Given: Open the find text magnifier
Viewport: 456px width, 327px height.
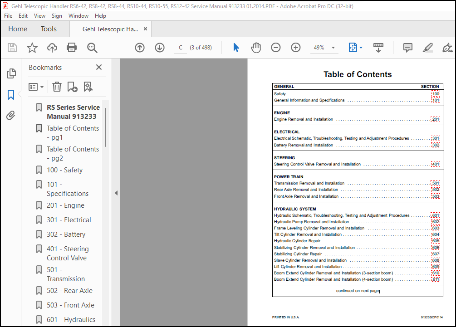Looking at the screenshot, I should coord(92,48).
